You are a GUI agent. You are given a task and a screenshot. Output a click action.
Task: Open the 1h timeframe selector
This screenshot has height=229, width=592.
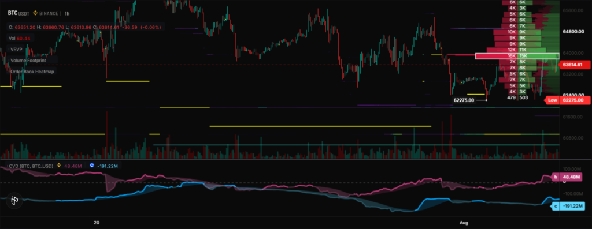coord(67,14)
